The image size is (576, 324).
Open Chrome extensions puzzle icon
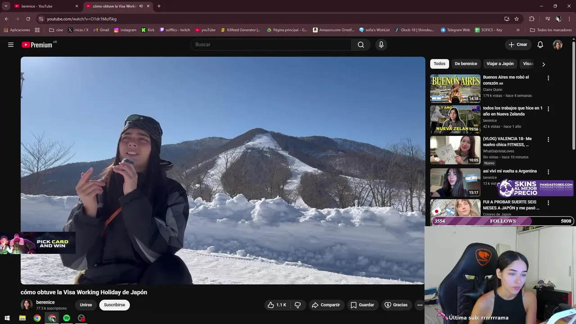(531, 19)
